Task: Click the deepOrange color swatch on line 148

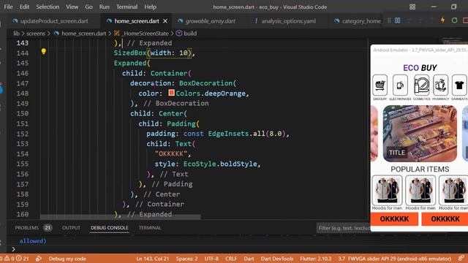Action: point(171,93)
